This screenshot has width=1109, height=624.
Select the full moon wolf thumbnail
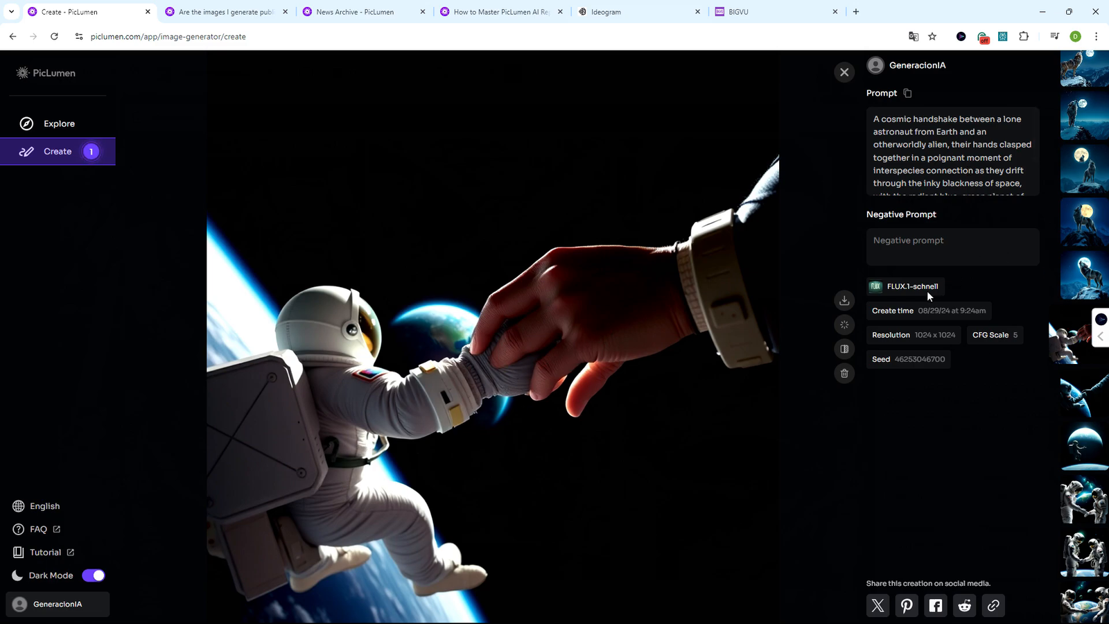pos(1084,223)
